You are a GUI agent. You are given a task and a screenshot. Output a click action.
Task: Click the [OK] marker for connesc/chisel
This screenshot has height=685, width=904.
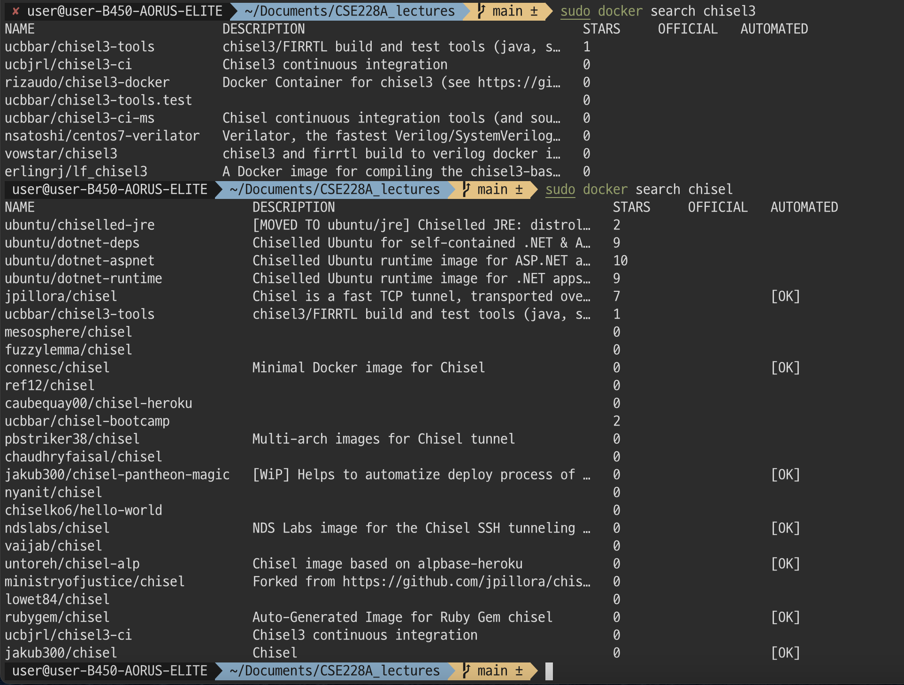pyautogui.click(x=786, y=368)
